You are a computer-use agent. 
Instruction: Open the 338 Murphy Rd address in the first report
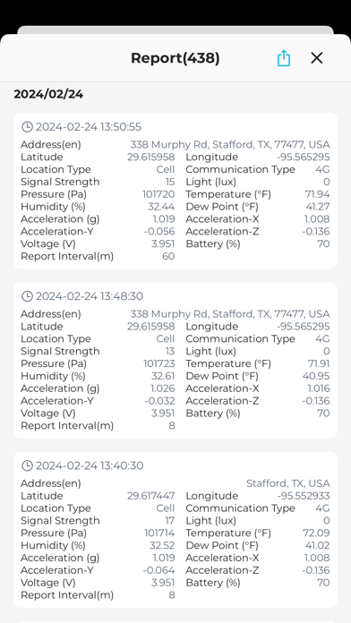[x=230, y=145]
